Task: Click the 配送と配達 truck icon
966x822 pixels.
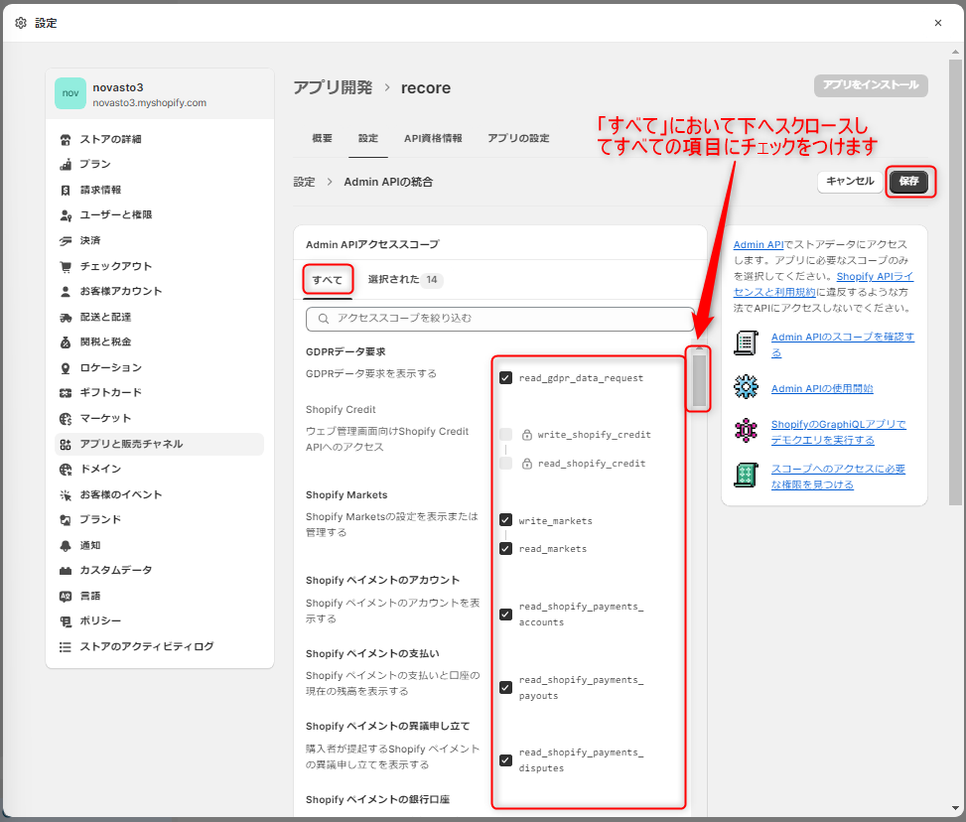Action: tap(66, 317)
